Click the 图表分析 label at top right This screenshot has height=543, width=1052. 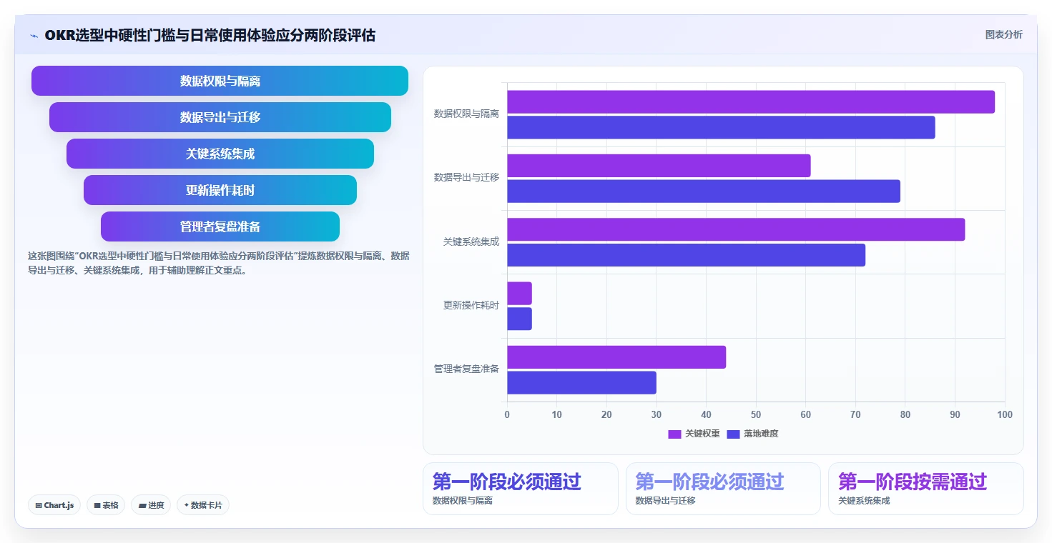point(1003,34)
